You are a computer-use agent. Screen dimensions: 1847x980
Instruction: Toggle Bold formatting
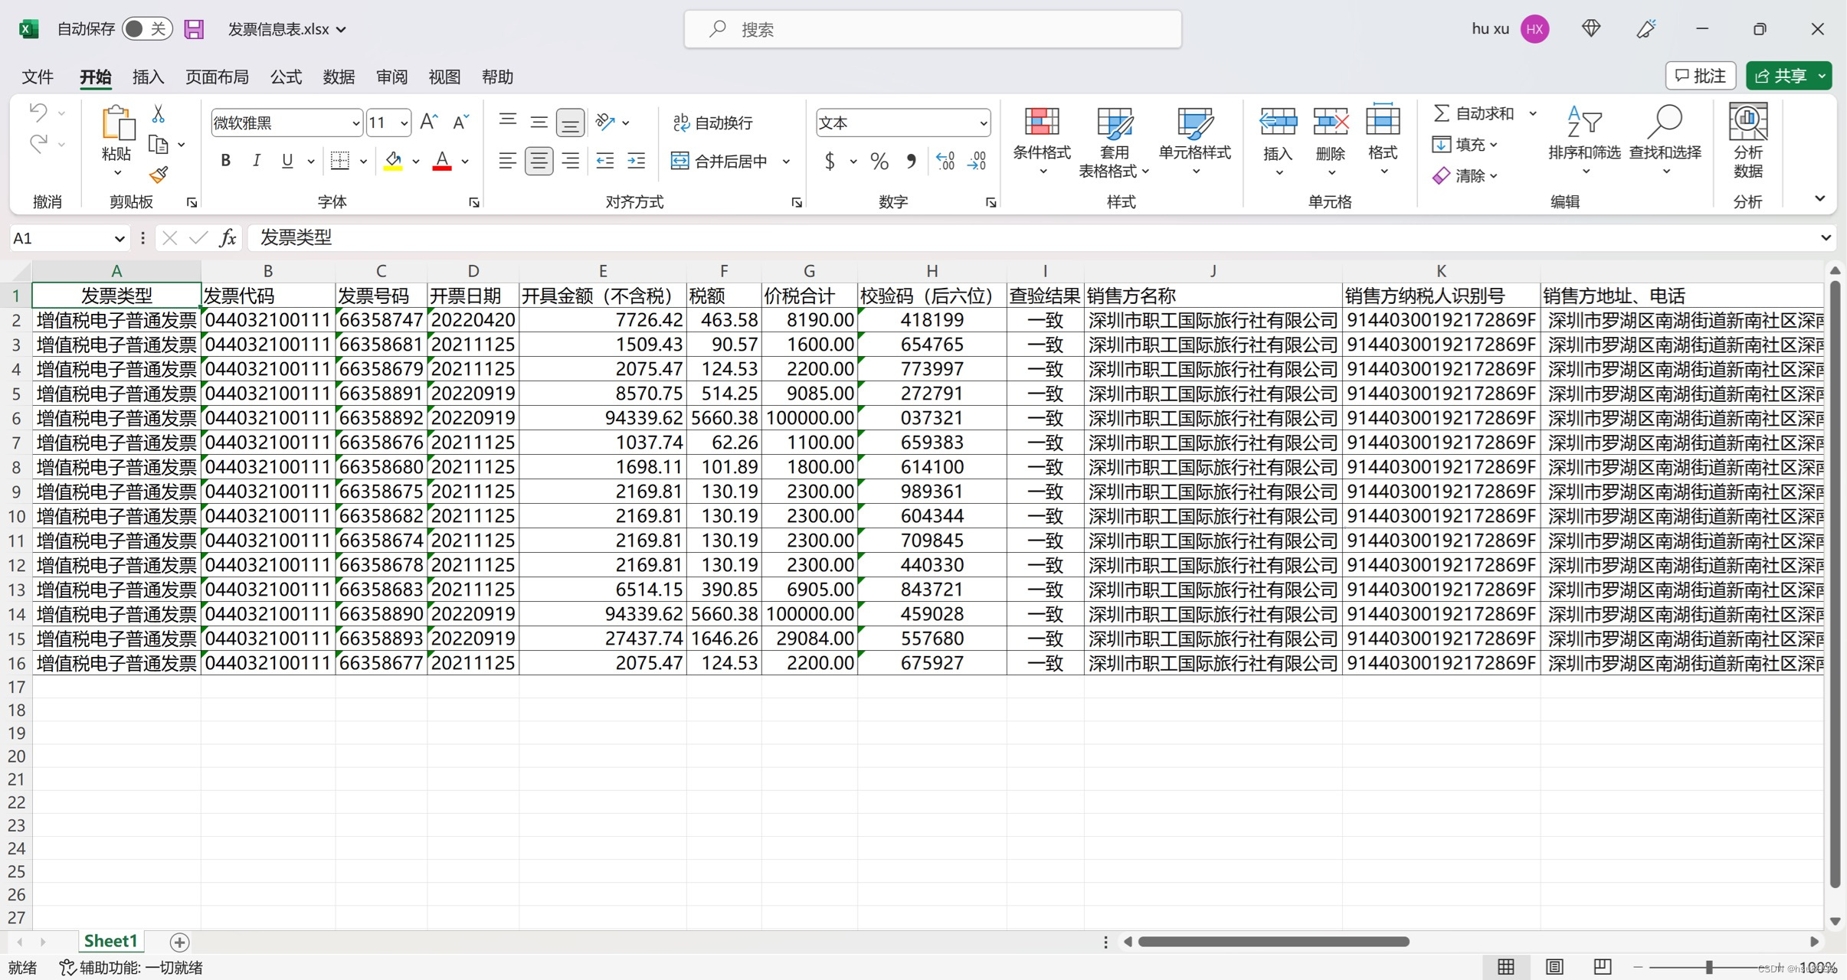(225, 161)
